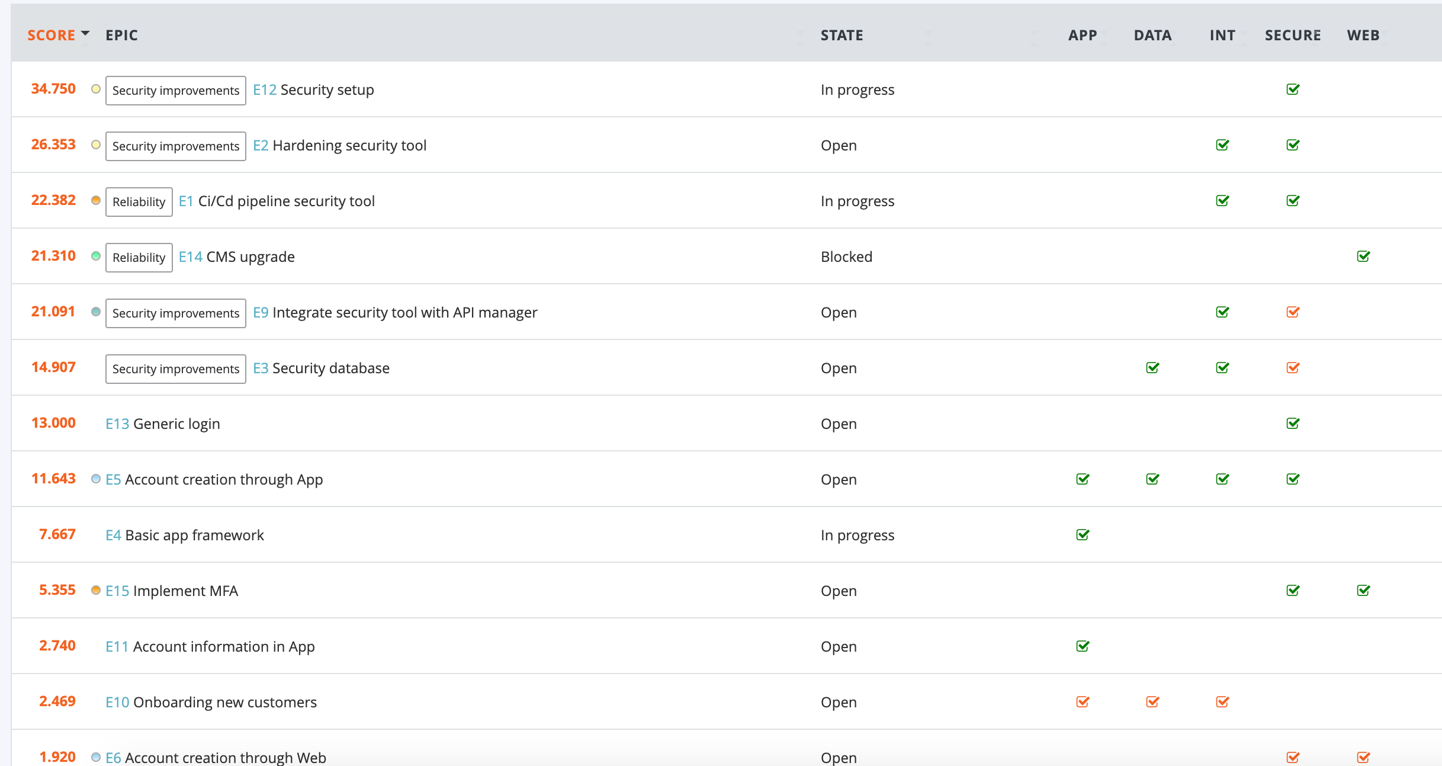The height and width of the screenshot is (766, 1442).
Task: Click the red checkmark icon for E9 SECURE
Action: (1293, 311)
